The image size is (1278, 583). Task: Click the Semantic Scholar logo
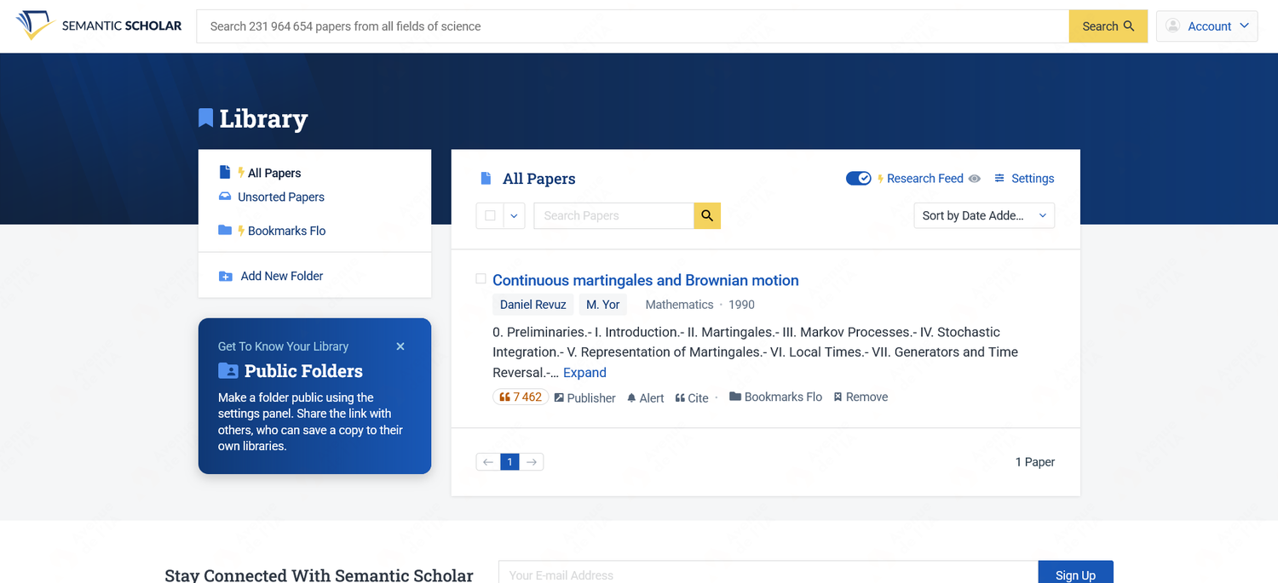[x=99, y=26]
